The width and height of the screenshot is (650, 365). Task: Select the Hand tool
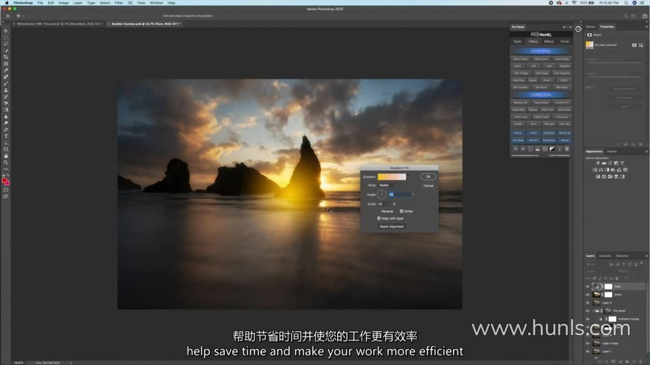[6, 156]
